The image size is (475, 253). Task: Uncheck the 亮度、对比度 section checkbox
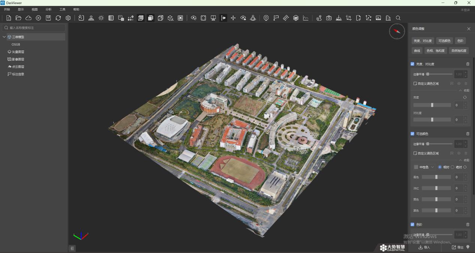pyautogui.click(x=412, y=64)
